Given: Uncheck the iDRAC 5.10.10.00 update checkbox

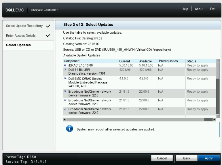Looking at the screenshot, I should click(x=65, y=65).
